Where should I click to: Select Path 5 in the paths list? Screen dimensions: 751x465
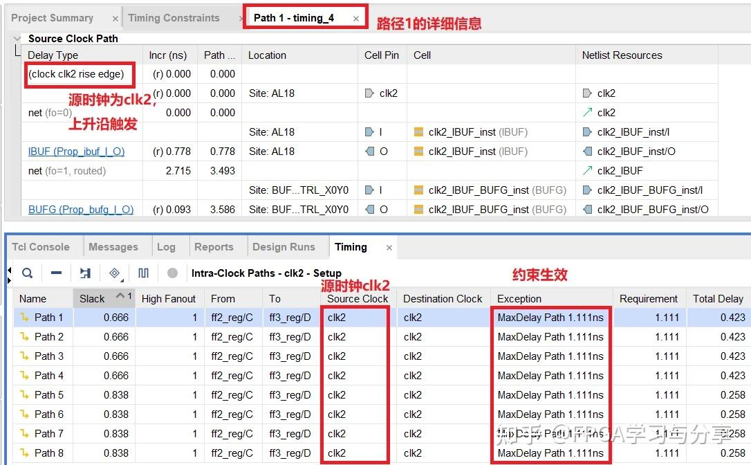tap(47, 395)
